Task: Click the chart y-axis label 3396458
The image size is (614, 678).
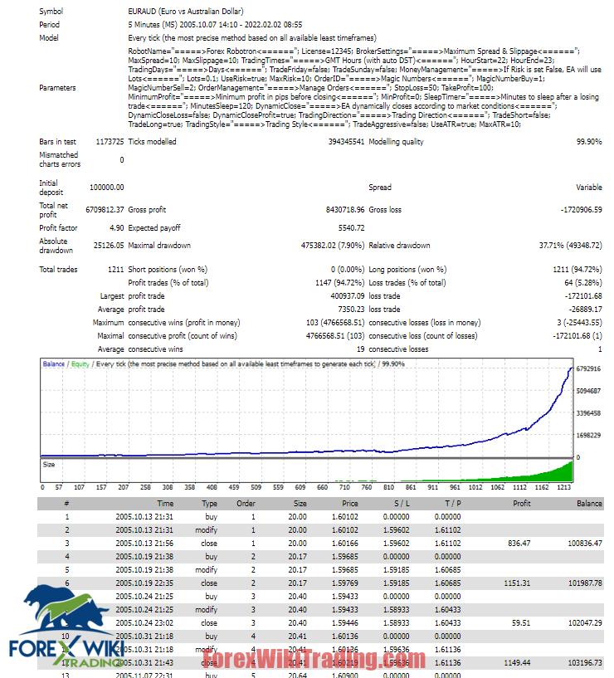Action: [x=588, y=413]
